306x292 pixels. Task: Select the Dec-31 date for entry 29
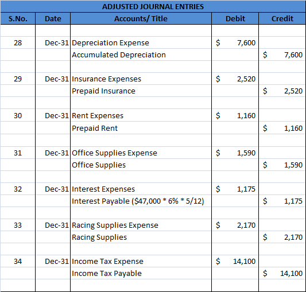point(53,79)
